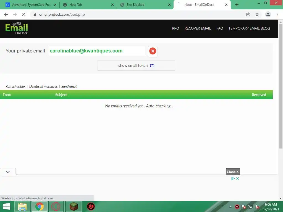Screen dimensions: 283x212
Task: Share this page using the share icon
Action: pos(248,14)
